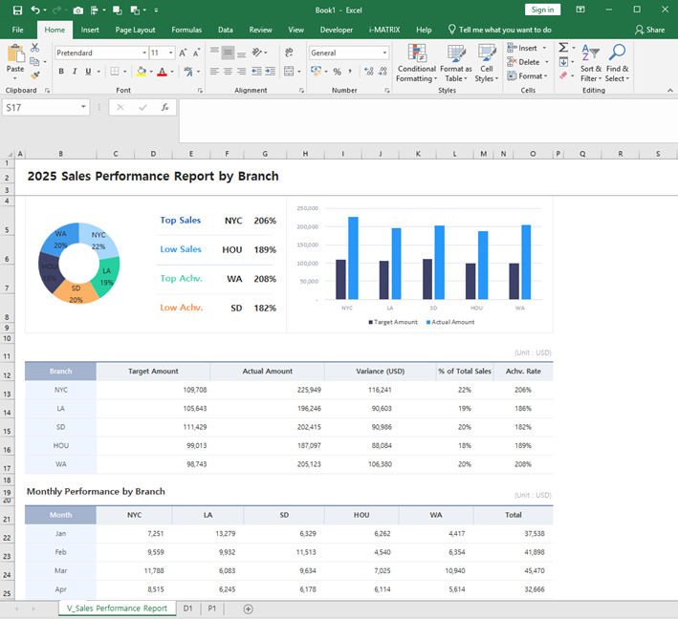Add a new sheet with plus icon
Viewport: 678px width, 619px height.
[x=249, y=608]
